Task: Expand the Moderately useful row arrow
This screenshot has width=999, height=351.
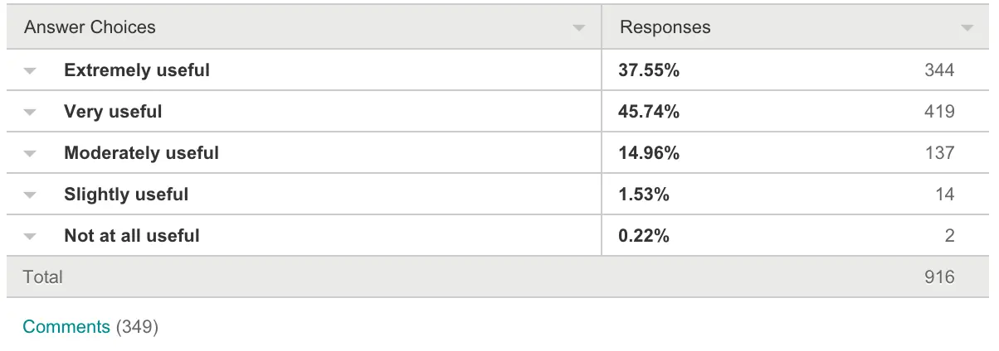Action: [30, 154]
